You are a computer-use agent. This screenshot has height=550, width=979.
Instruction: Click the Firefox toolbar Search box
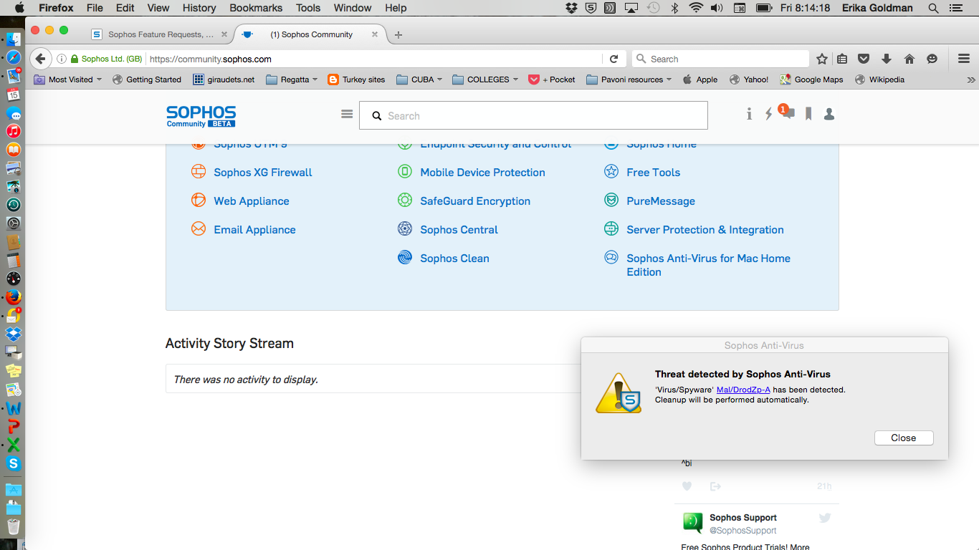coord(720,59)
